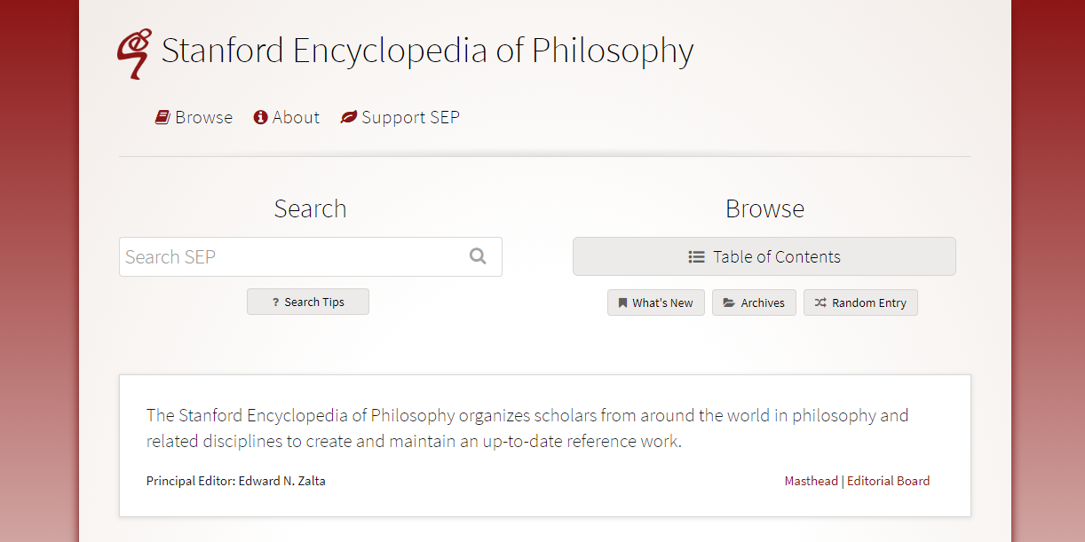Open the Search Tips button
This screenshot has height=542, width=1085.
pyautogui.click(x=308, y=302)
